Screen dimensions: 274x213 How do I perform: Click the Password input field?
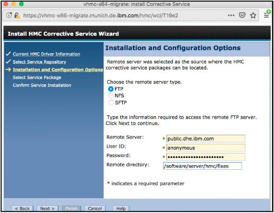(x=204, y=157)
